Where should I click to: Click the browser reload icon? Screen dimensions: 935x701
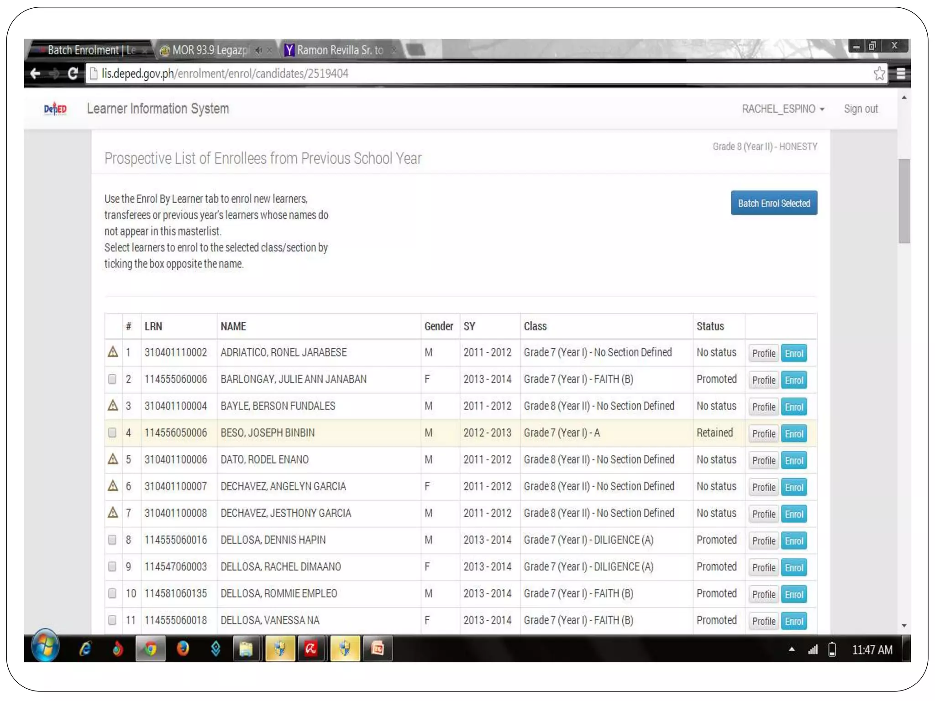tap(73, 73)
